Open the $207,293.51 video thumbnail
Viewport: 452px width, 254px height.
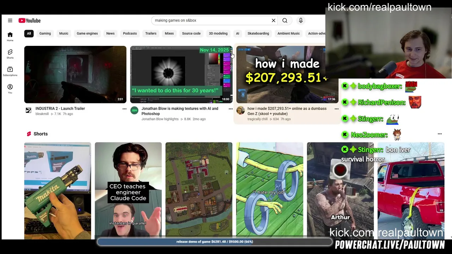tap(287, 74)
